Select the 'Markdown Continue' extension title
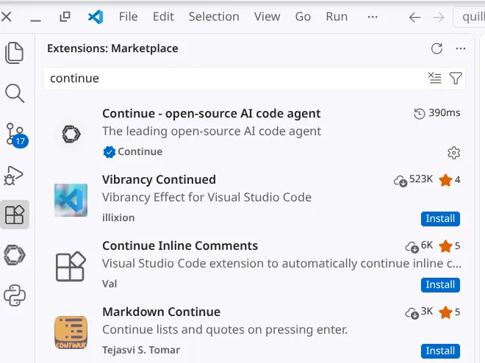Viewport: 485px width, 363px height. click(161, 312)
